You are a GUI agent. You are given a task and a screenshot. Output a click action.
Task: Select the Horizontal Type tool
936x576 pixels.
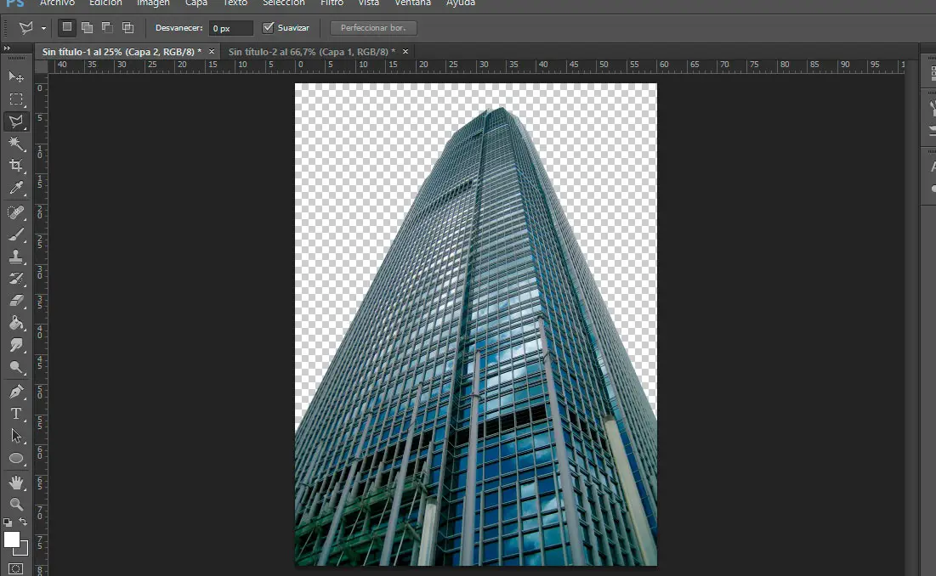[16, 414]
